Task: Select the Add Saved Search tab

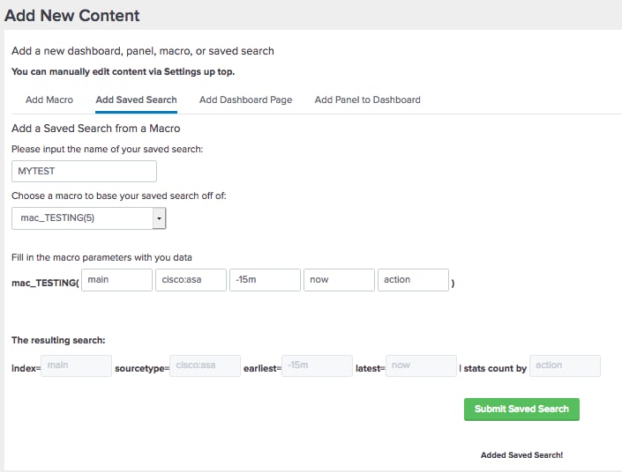Action: (x=136, y=100)
